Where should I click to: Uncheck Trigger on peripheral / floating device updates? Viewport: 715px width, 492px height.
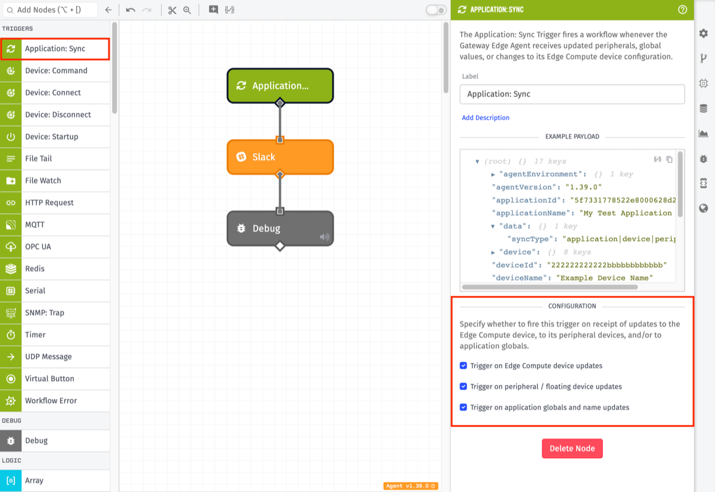click(x=464, y=386)
